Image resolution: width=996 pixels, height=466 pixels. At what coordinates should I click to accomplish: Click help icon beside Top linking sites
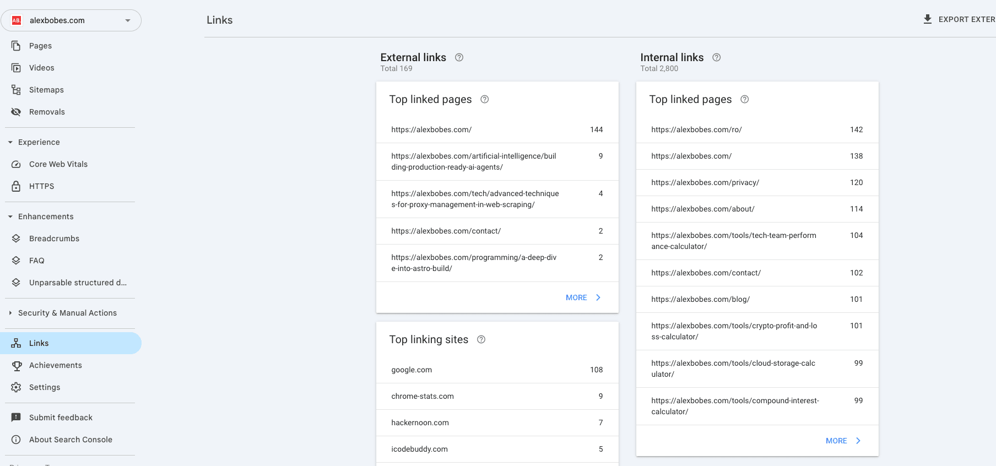(481, 339)
